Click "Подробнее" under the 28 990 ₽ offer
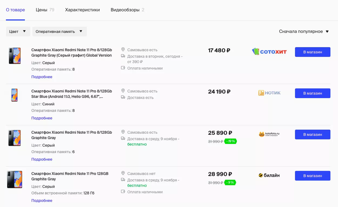 [x=42, y=201]
